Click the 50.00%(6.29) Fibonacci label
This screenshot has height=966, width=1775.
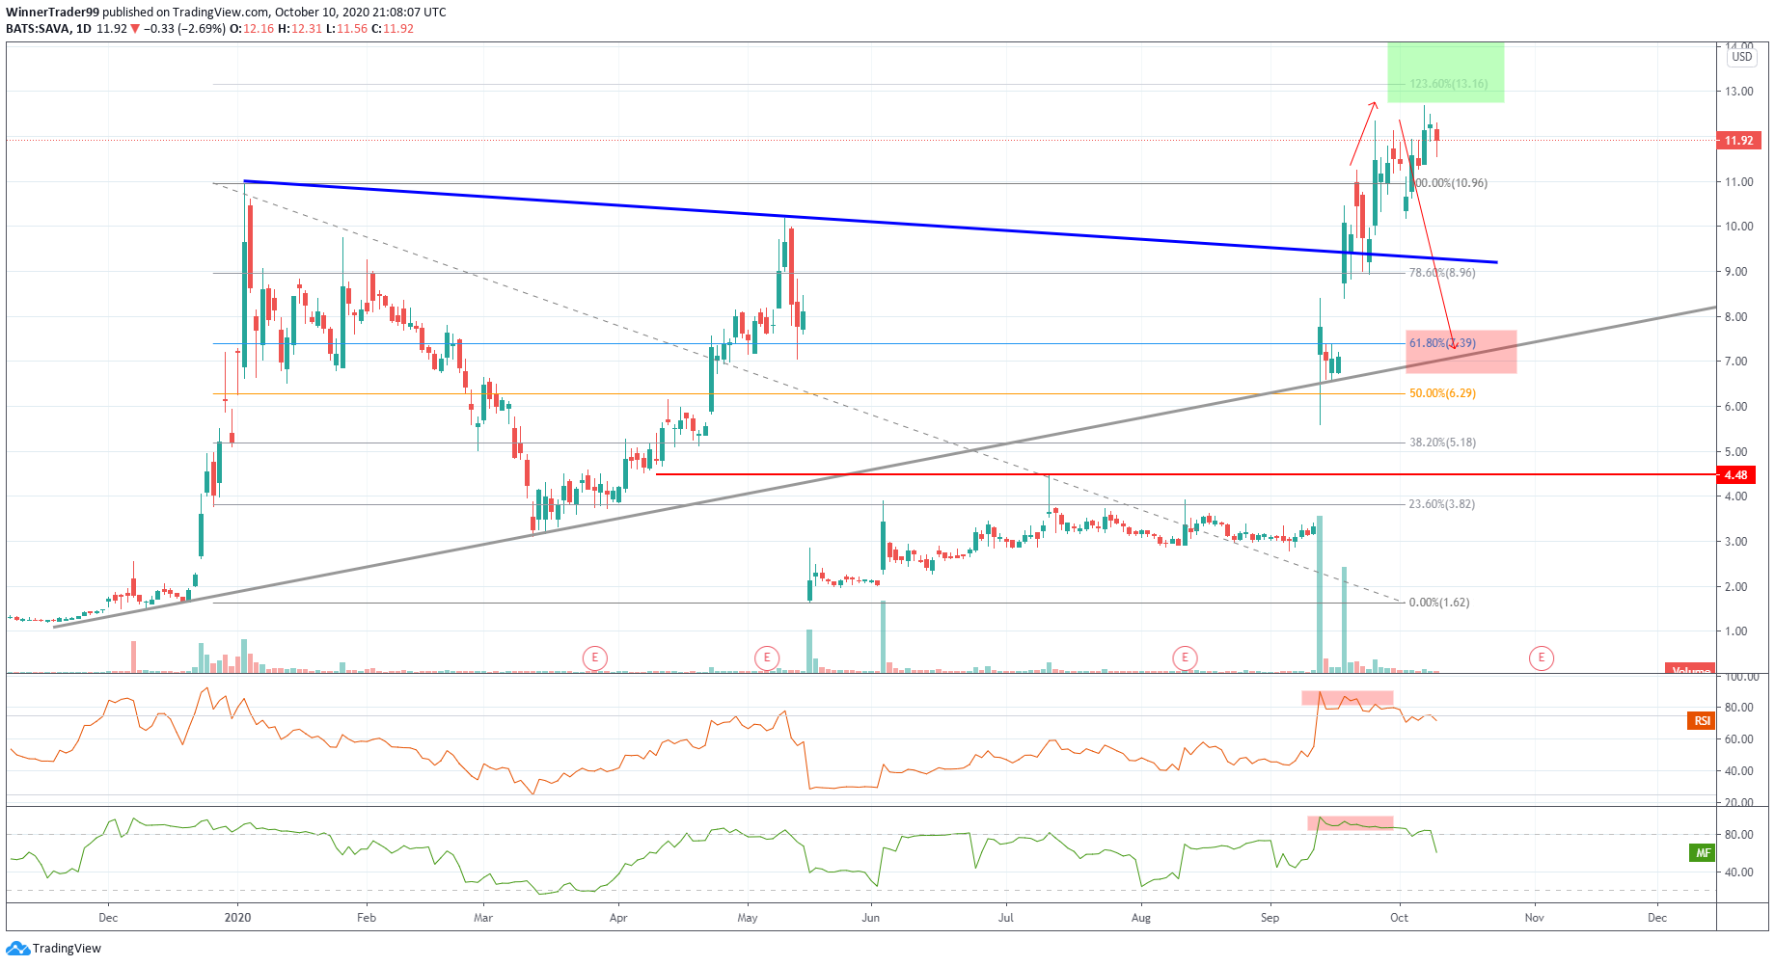point(1442,393)
